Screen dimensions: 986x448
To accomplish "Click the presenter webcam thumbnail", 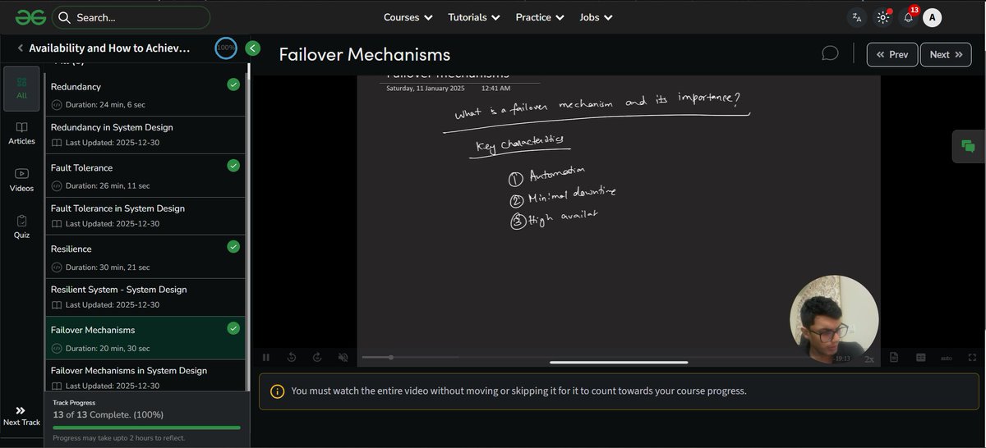I will 834,320.
